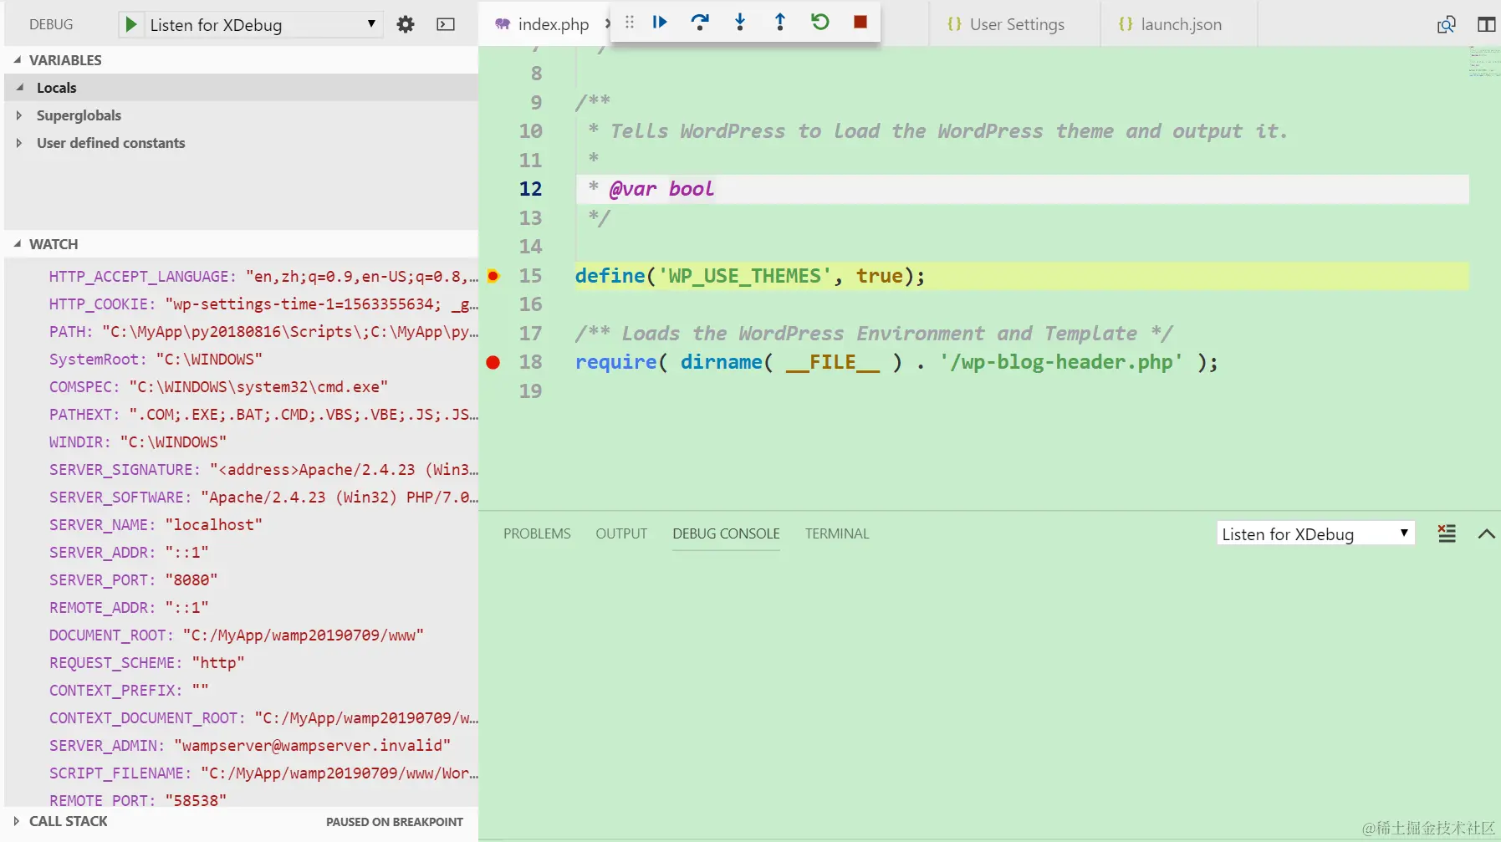Toggle breakpoint on line 15
The width and height of the screenshot is (1501, 842).
point(493,276)
